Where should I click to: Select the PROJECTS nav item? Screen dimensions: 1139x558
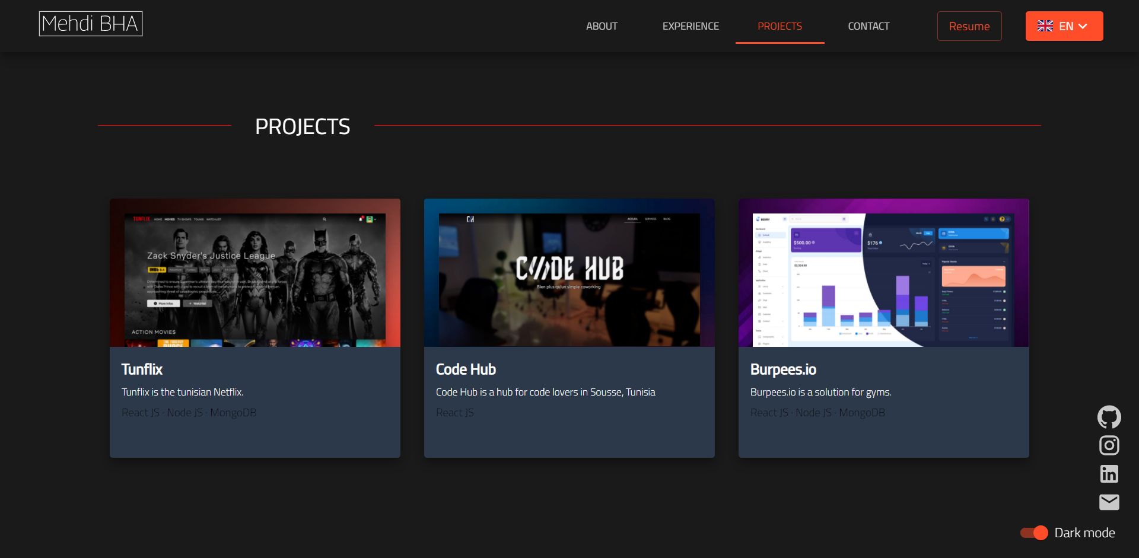tap(780, 26)
